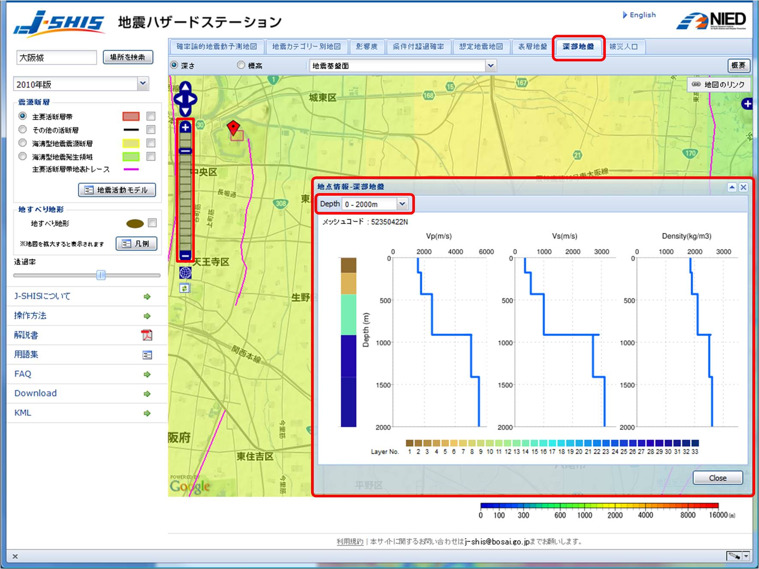
Task: Switch to the 表層地盤 tab
Action: pos(533,48)
